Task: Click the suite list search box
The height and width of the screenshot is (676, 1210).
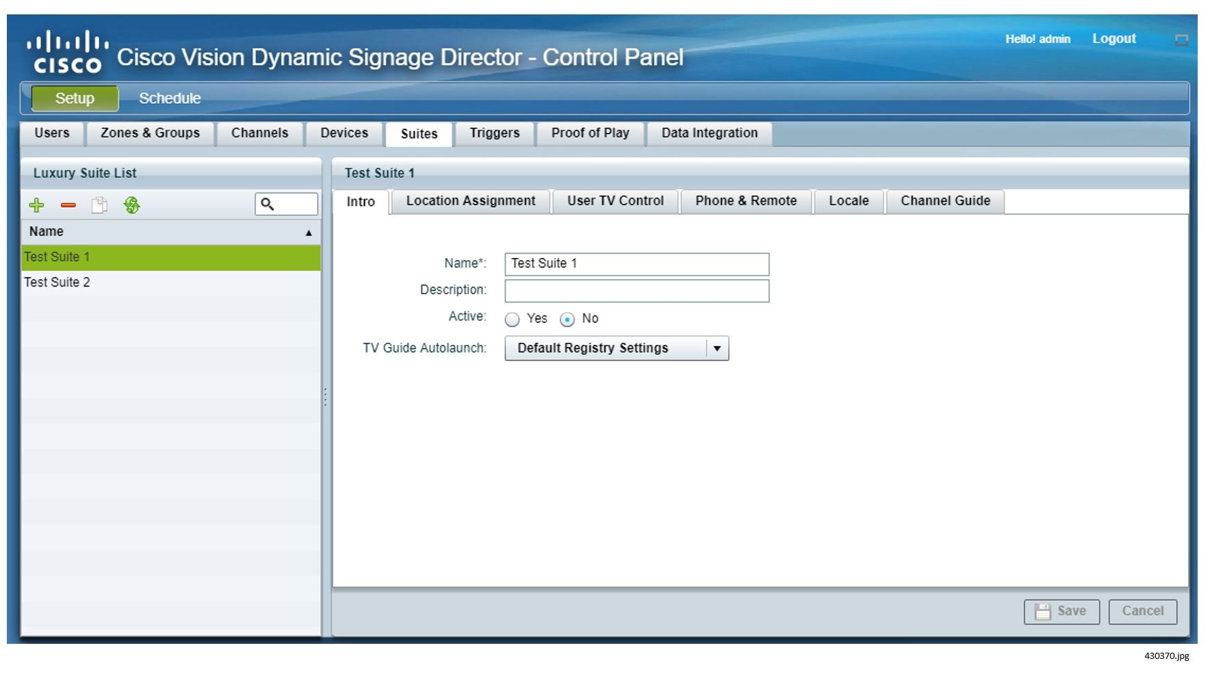Action: 286,204
